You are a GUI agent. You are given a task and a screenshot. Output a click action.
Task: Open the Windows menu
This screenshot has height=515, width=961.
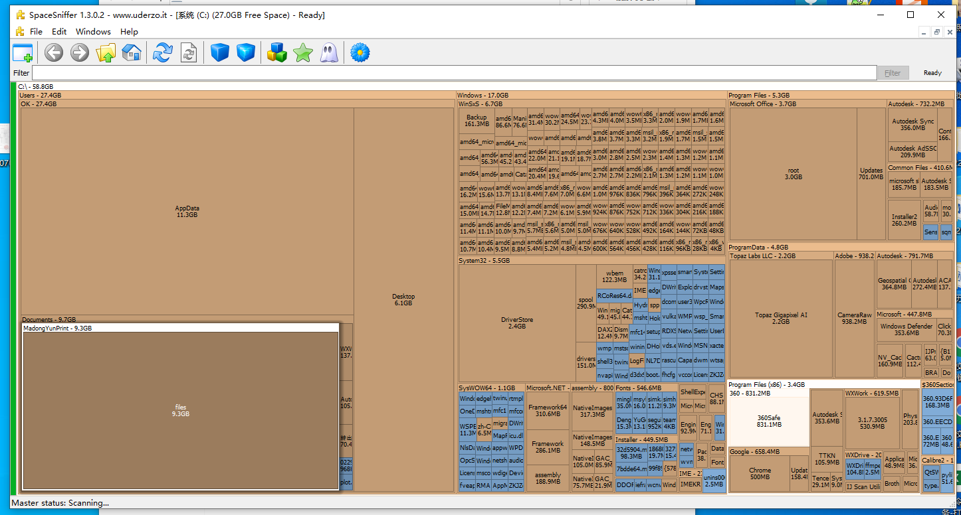pyautogui.click(x=93, y=31)
